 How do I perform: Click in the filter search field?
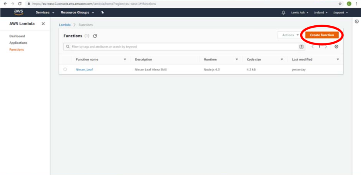tap(184, 47)
